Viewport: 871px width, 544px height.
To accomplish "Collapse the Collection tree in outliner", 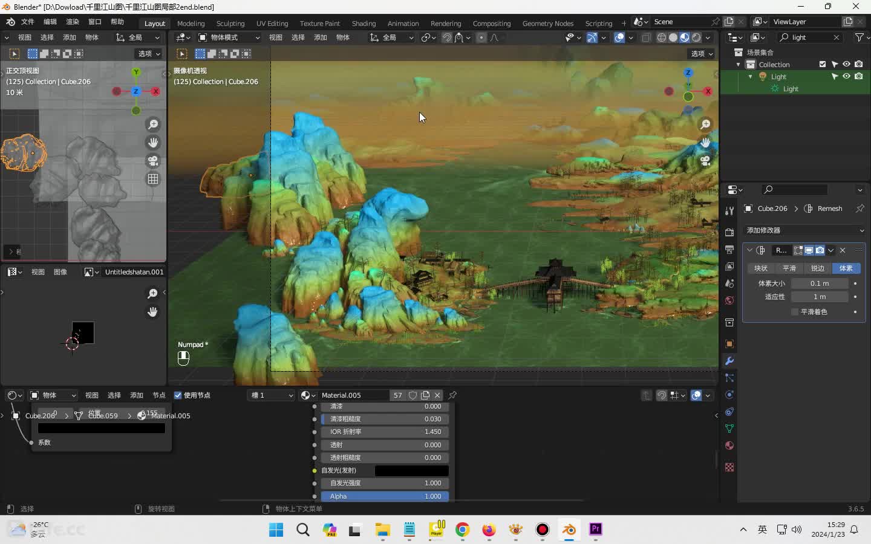I will click(x=738, y=65).
